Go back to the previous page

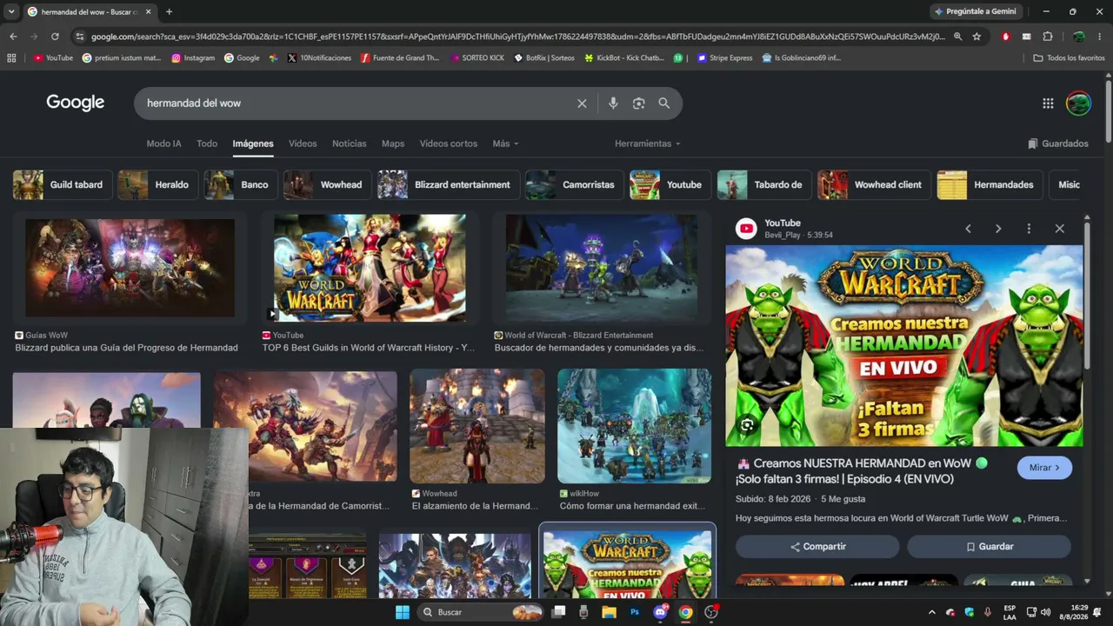click(x=13, y=37)
